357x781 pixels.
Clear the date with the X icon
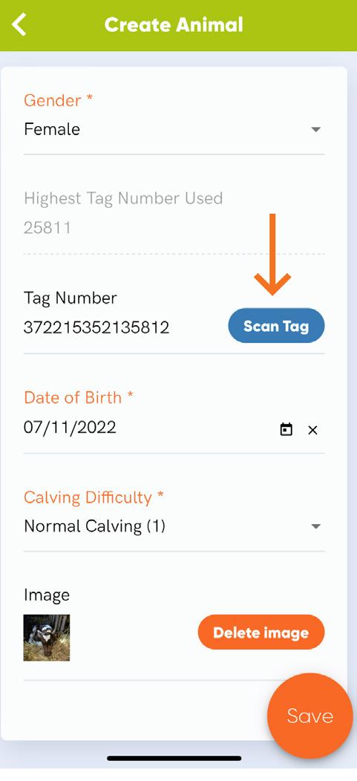(x=312, y=430)
